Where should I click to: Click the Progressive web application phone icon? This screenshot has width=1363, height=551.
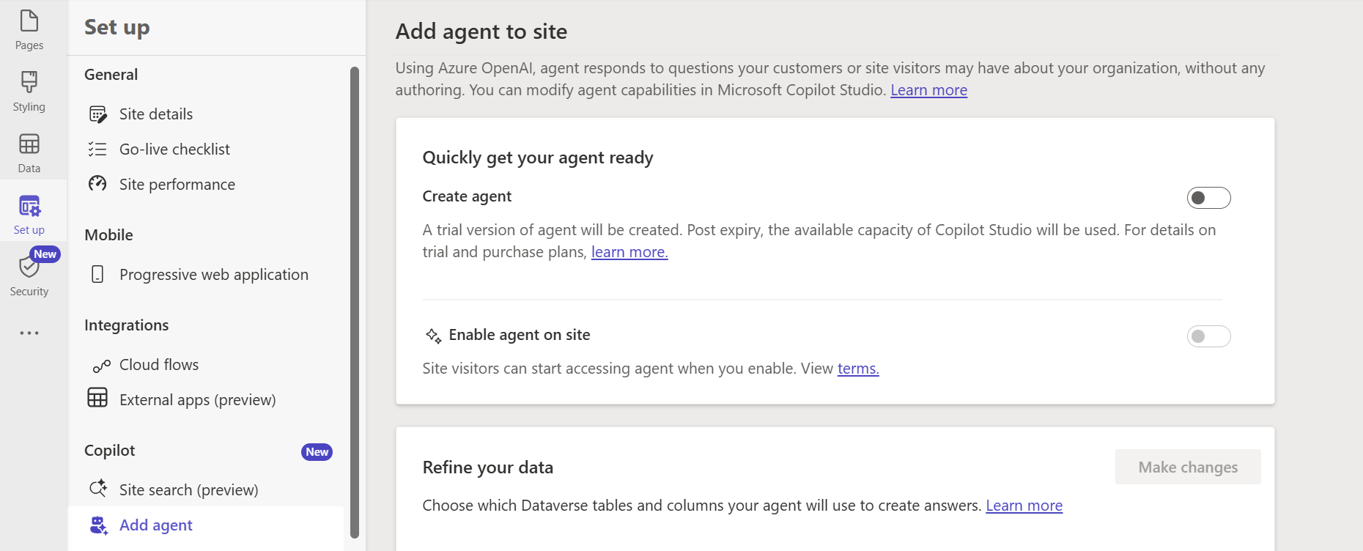click(97, 275)
